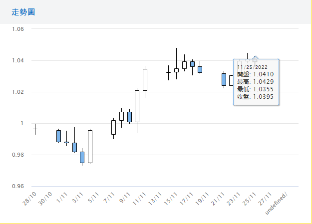The width and height of the screenshot is (312, 224).
Task: Click the 9/11 date axis label
Action: tap(125, 198)
